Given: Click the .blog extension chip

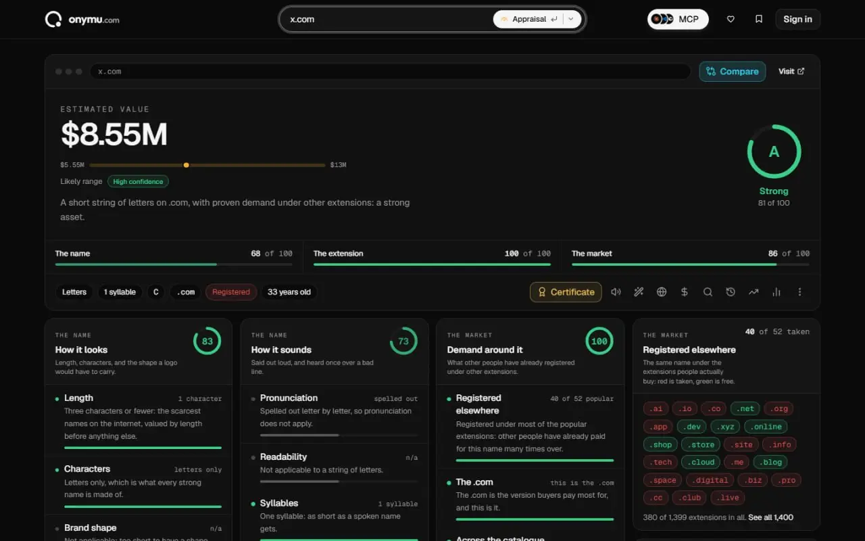Looking at the screenshot, I should 770,463.
